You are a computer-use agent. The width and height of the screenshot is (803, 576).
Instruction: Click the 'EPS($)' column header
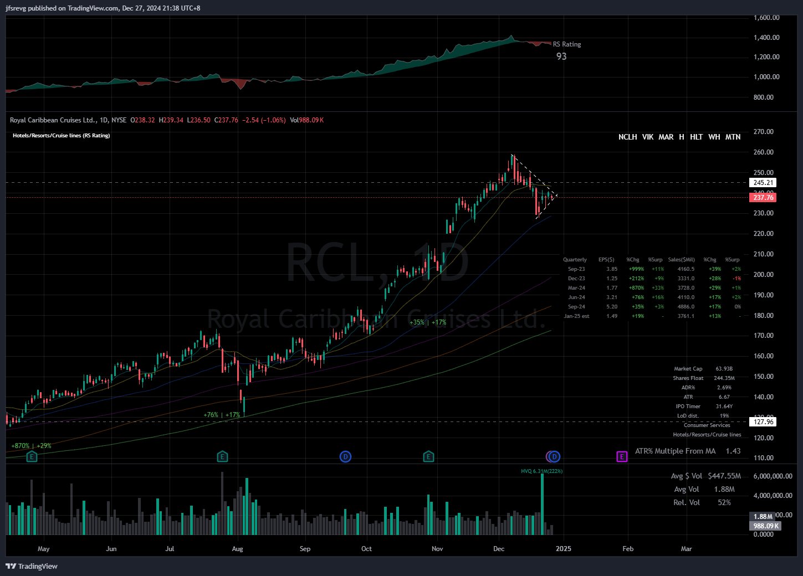(x=606, y=260)
